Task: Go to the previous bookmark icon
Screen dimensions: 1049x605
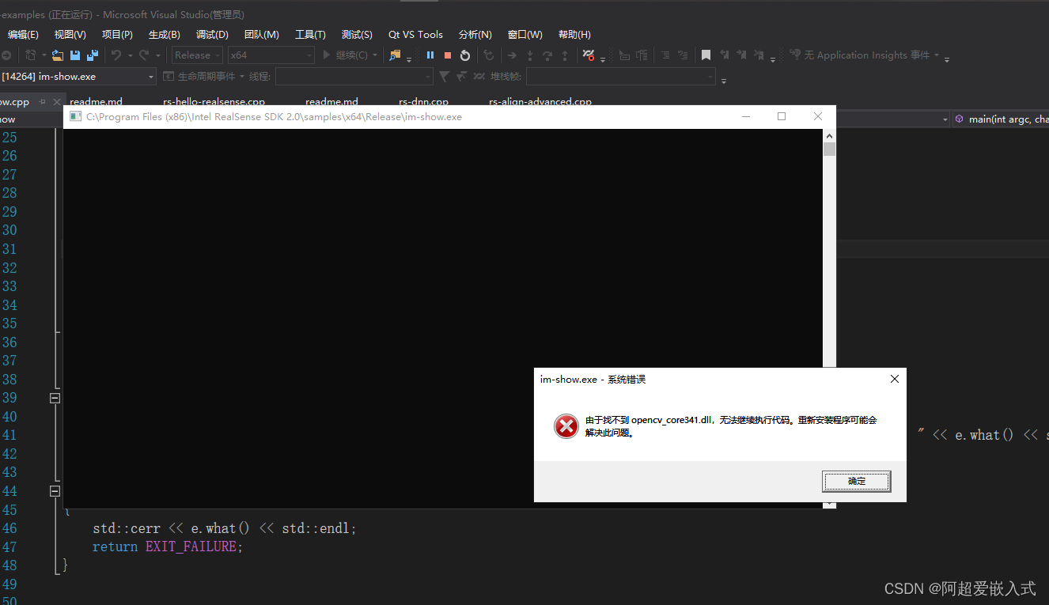Action: point(724,55)
